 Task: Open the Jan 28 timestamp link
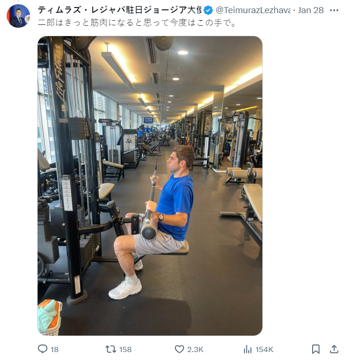(x=311, y=10)
